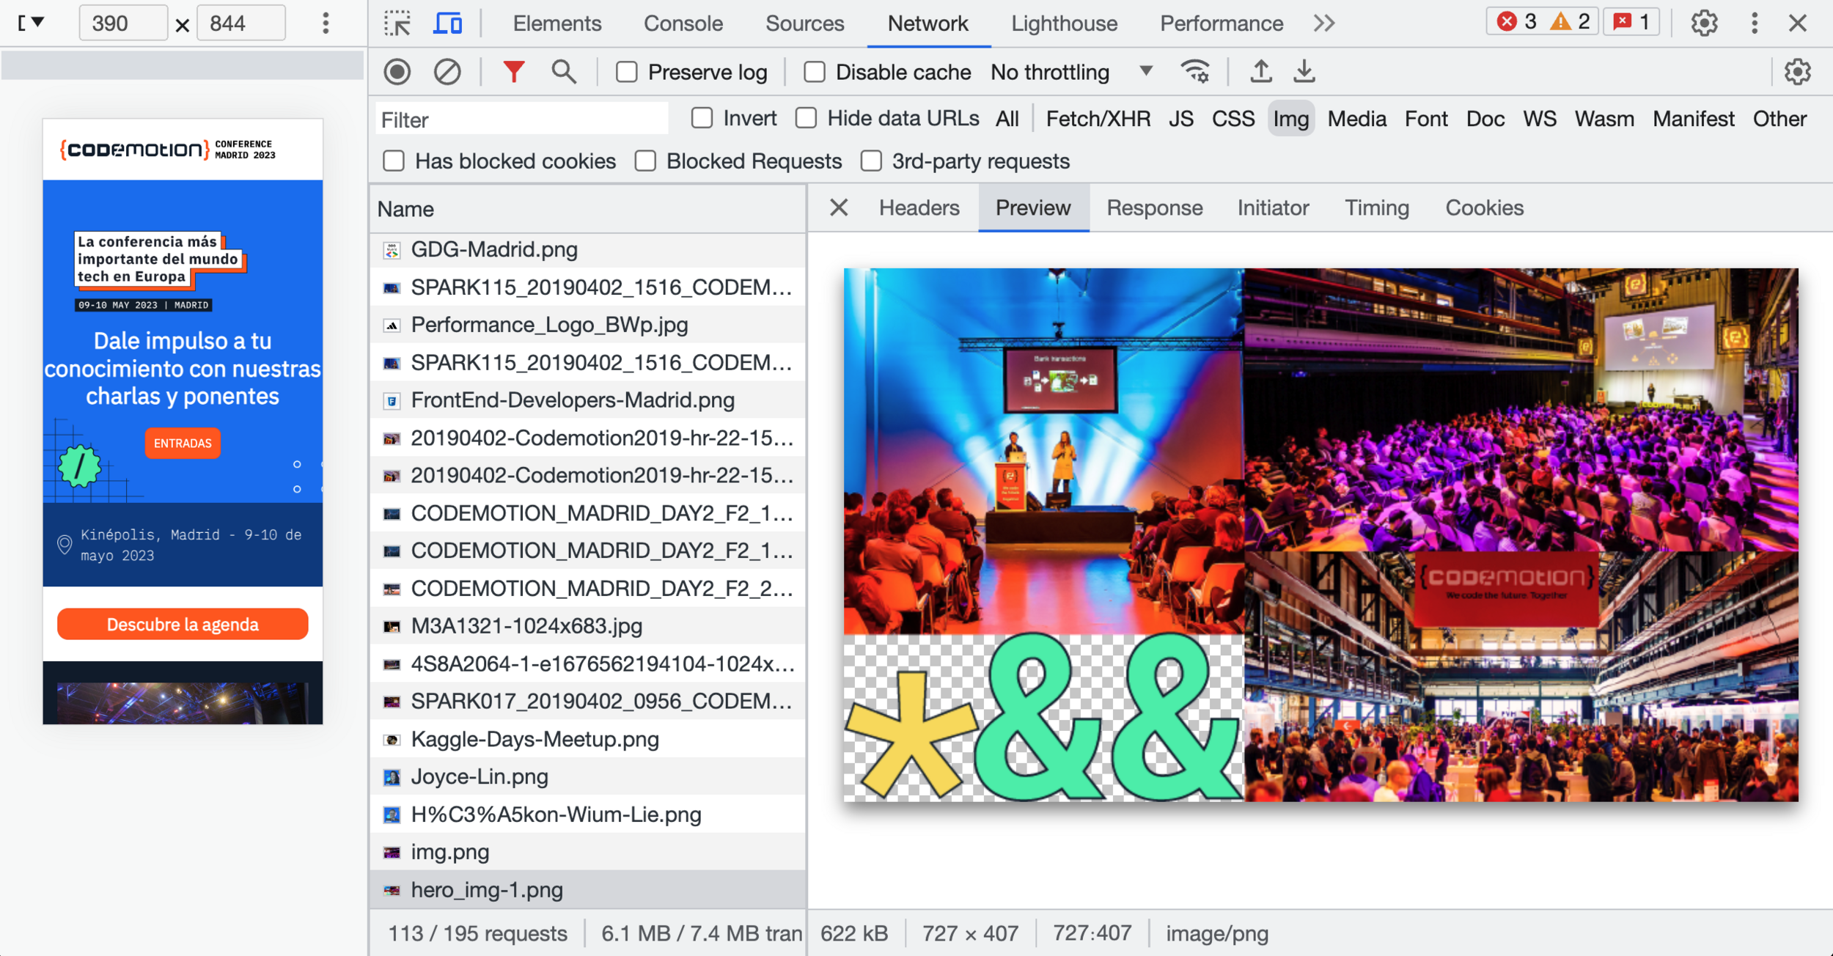Activate the inspect element picker icon
Screen dimensions: 1833x956
point(397,23)
